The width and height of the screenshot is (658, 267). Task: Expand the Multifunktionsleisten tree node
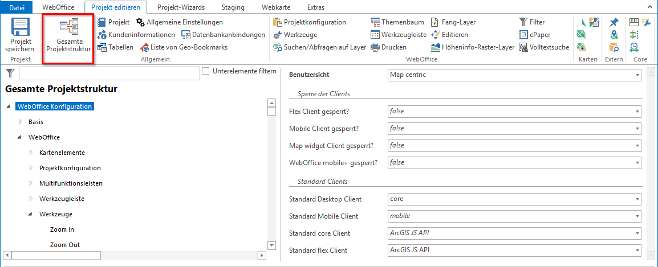pyautogui.click(x=31, y=183)
